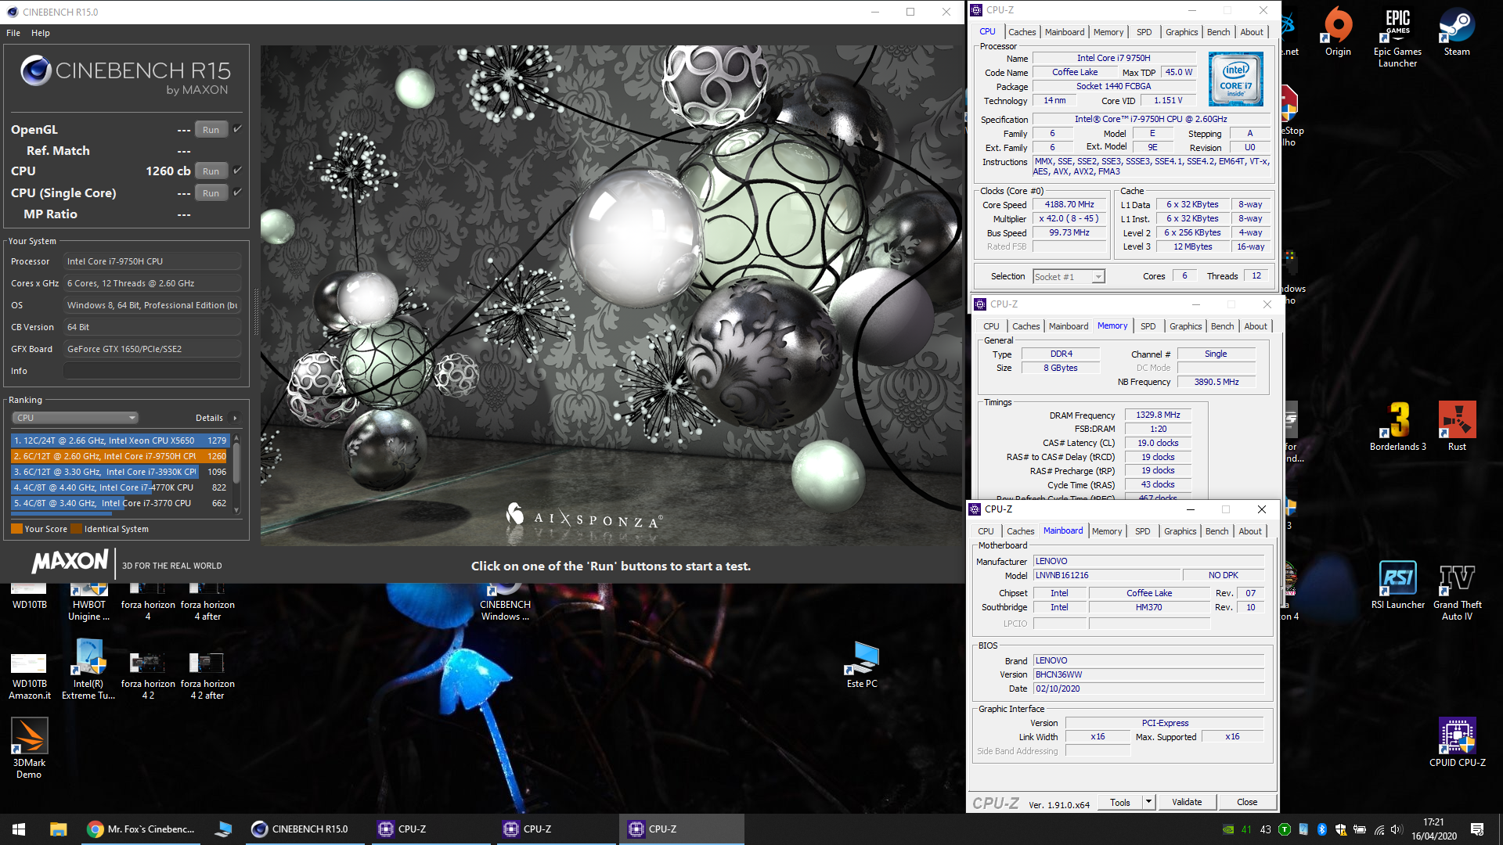Open the 'forza horizon 4 2 after' file
Image resolution: width=1503 pixels, height=845 pixels.
tap(207, 677)
